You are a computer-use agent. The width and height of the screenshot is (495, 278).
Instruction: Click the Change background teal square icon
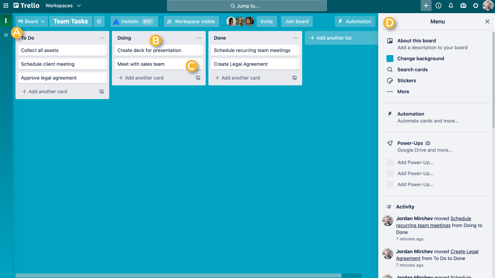point(390,58)
